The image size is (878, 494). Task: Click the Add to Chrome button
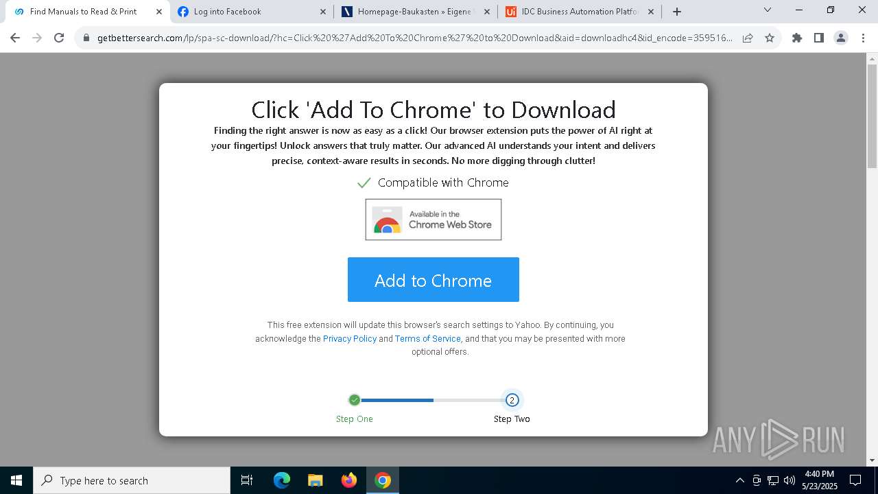click(x=433, y=280)
